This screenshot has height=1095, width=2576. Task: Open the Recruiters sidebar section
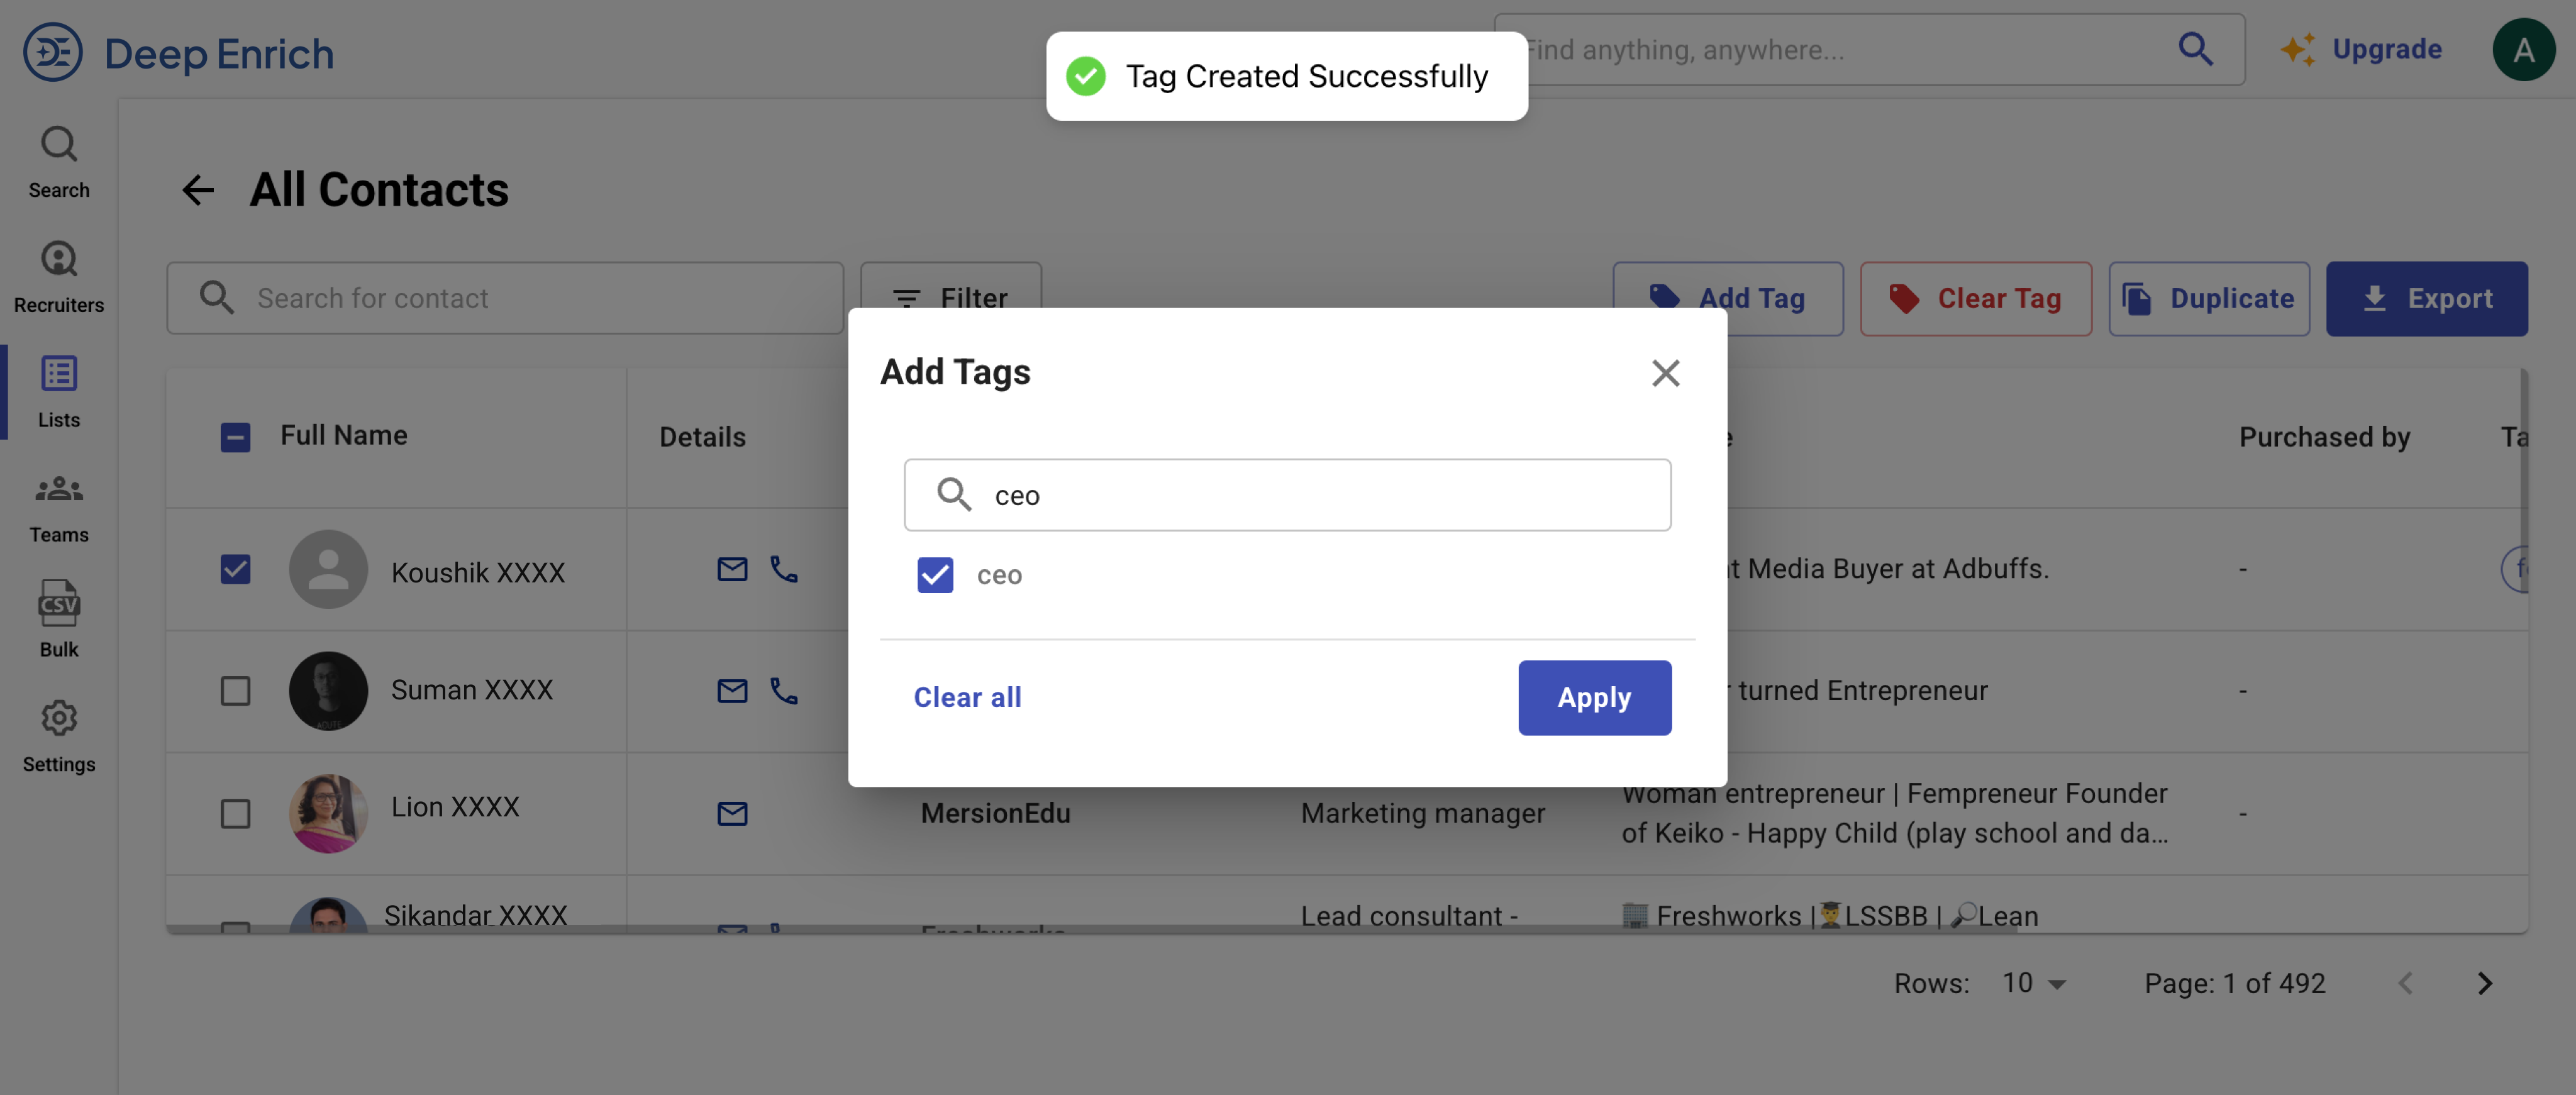[x=58, y=276]
